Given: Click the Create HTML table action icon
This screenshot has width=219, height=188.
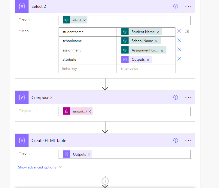Looking at the screenshot, I should pyautogui.click(x=22, y=140).
